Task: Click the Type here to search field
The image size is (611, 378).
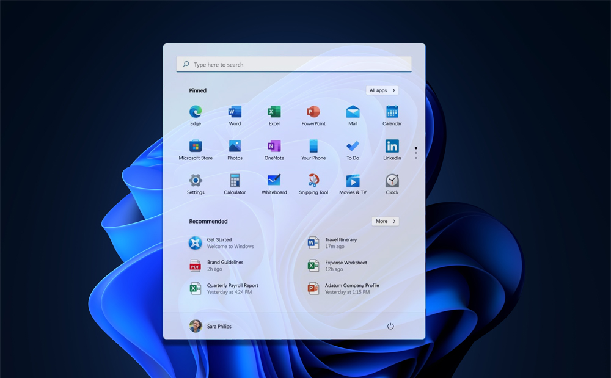Action: coord(294,64)
